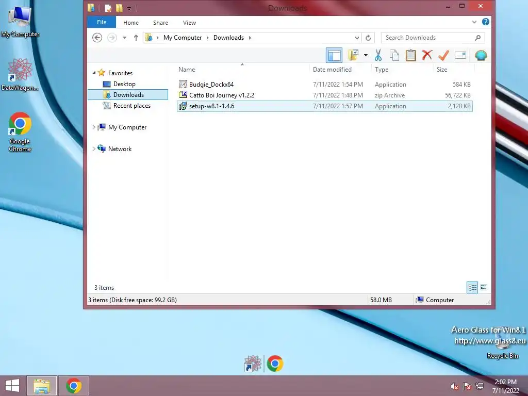528x396 pixels.
Task: Click the Copy icon in toolbar
Action: click(394, 55)
